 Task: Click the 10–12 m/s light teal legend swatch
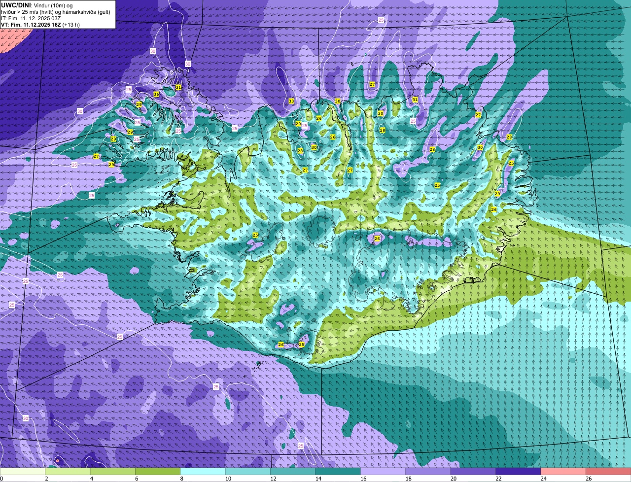tap(248, 471)
